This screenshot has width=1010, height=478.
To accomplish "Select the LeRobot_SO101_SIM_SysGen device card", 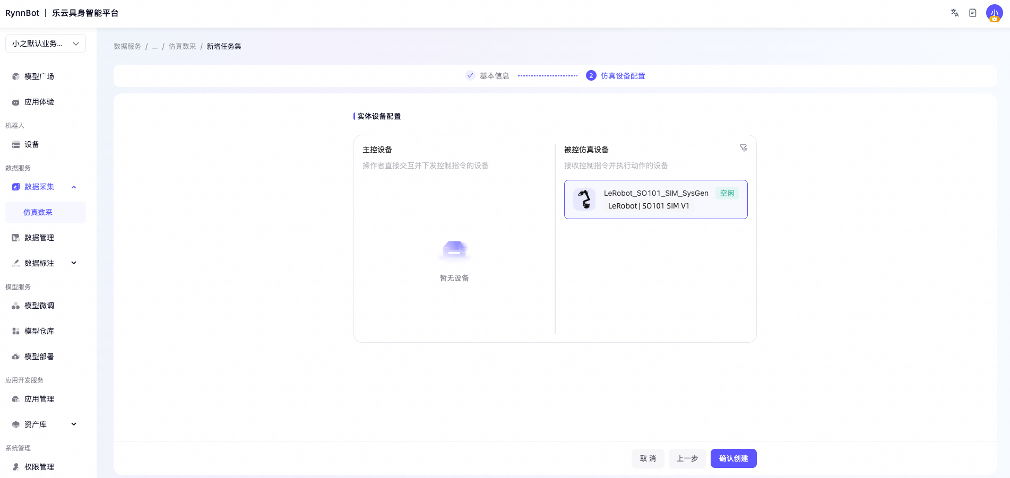I will (656, 199).
